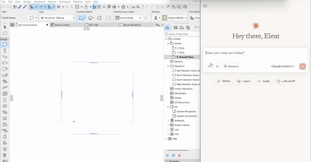
Task: Select the Shell tool in the toolbox
Action: point(5,75)
